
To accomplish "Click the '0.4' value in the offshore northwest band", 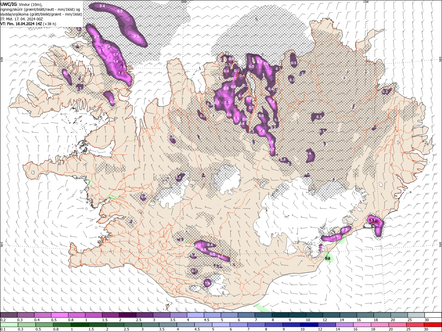I will pyautogui.click(x=102, y=6).
